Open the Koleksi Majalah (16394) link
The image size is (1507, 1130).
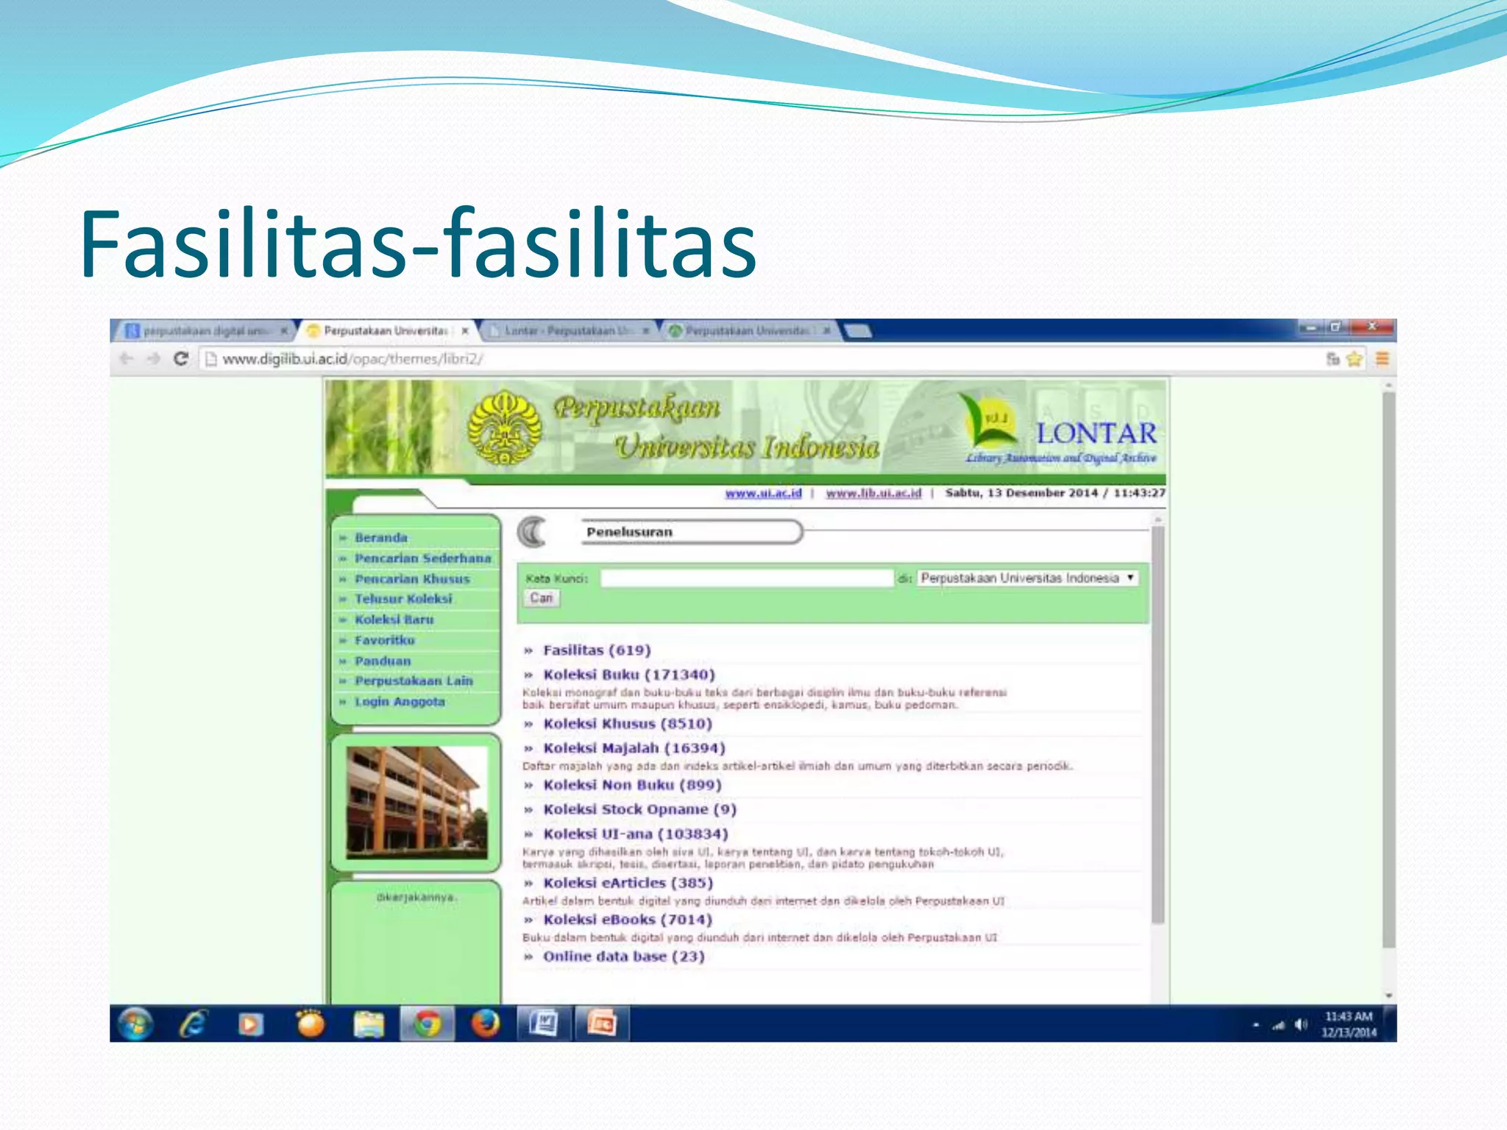(634, 748)
